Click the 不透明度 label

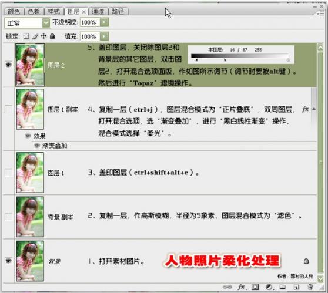pyautogui.click(x=65, y=22)
